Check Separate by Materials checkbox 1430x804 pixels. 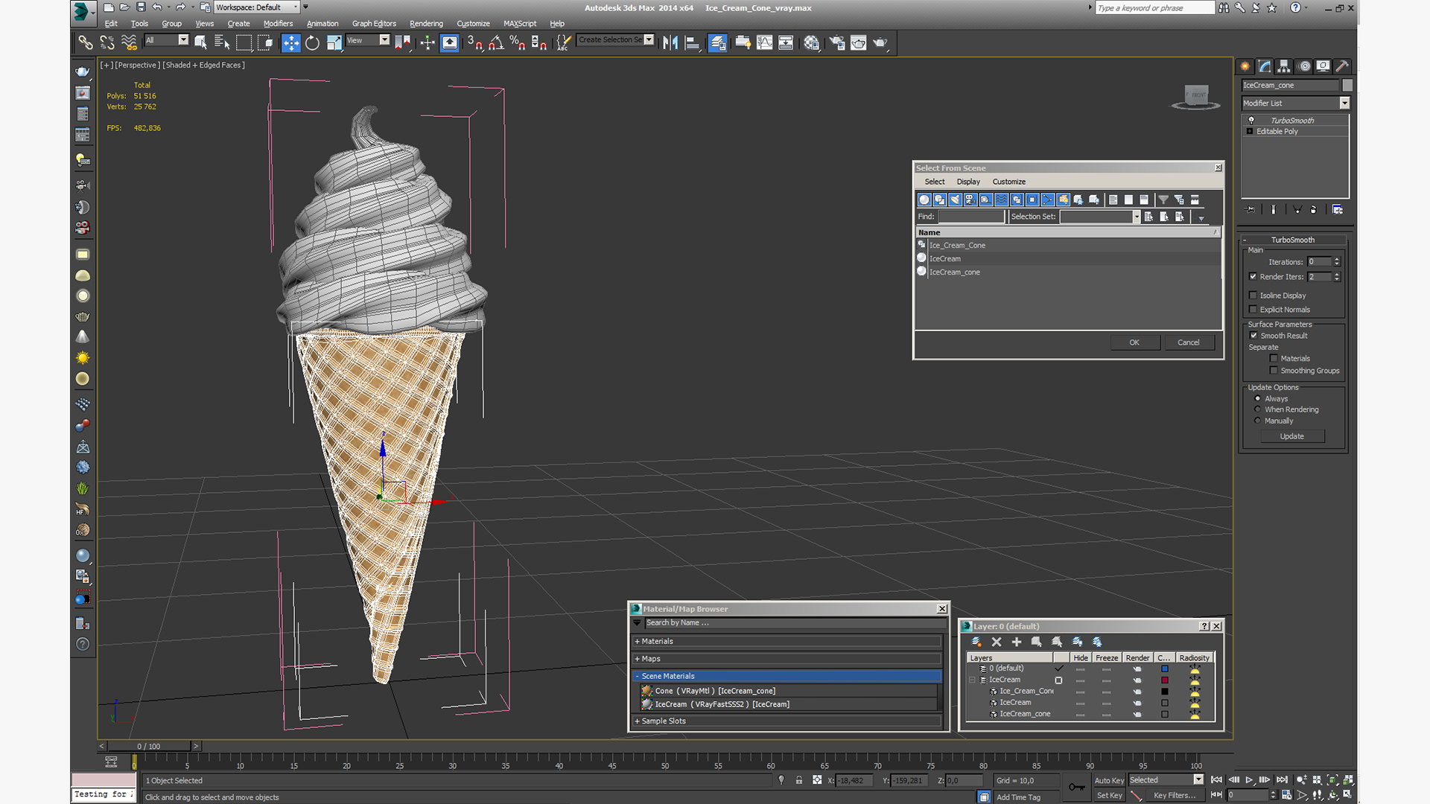pyautogui.click(x=1274, y=359)
